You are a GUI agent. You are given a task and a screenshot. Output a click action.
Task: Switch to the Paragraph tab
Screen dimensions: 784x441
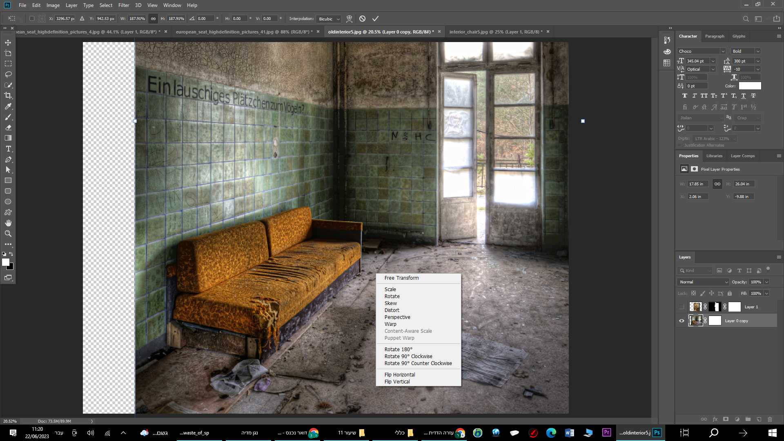[x=715, y=36]
